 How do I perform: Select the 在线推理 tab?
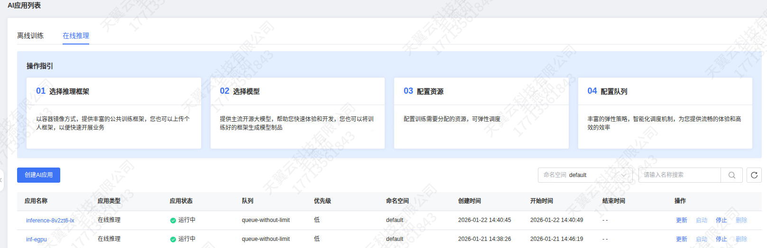tap(76, 36)
